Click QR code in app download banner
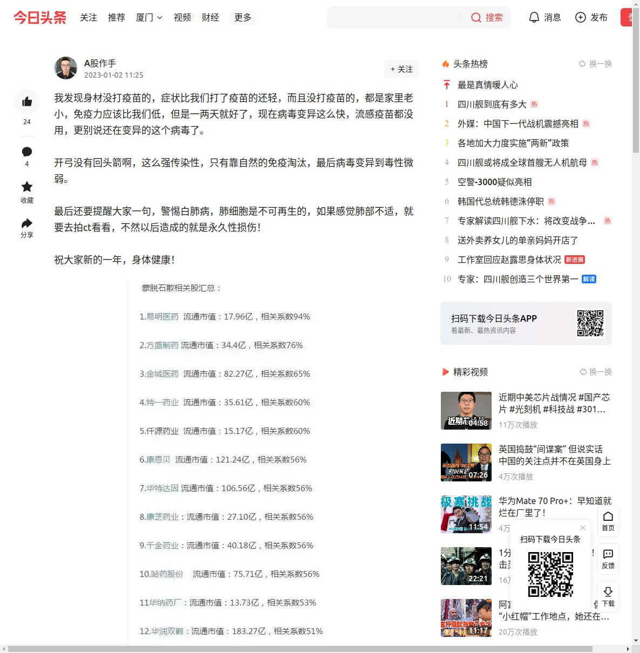This screenshot has height=653, width=640. pos(590,323)
